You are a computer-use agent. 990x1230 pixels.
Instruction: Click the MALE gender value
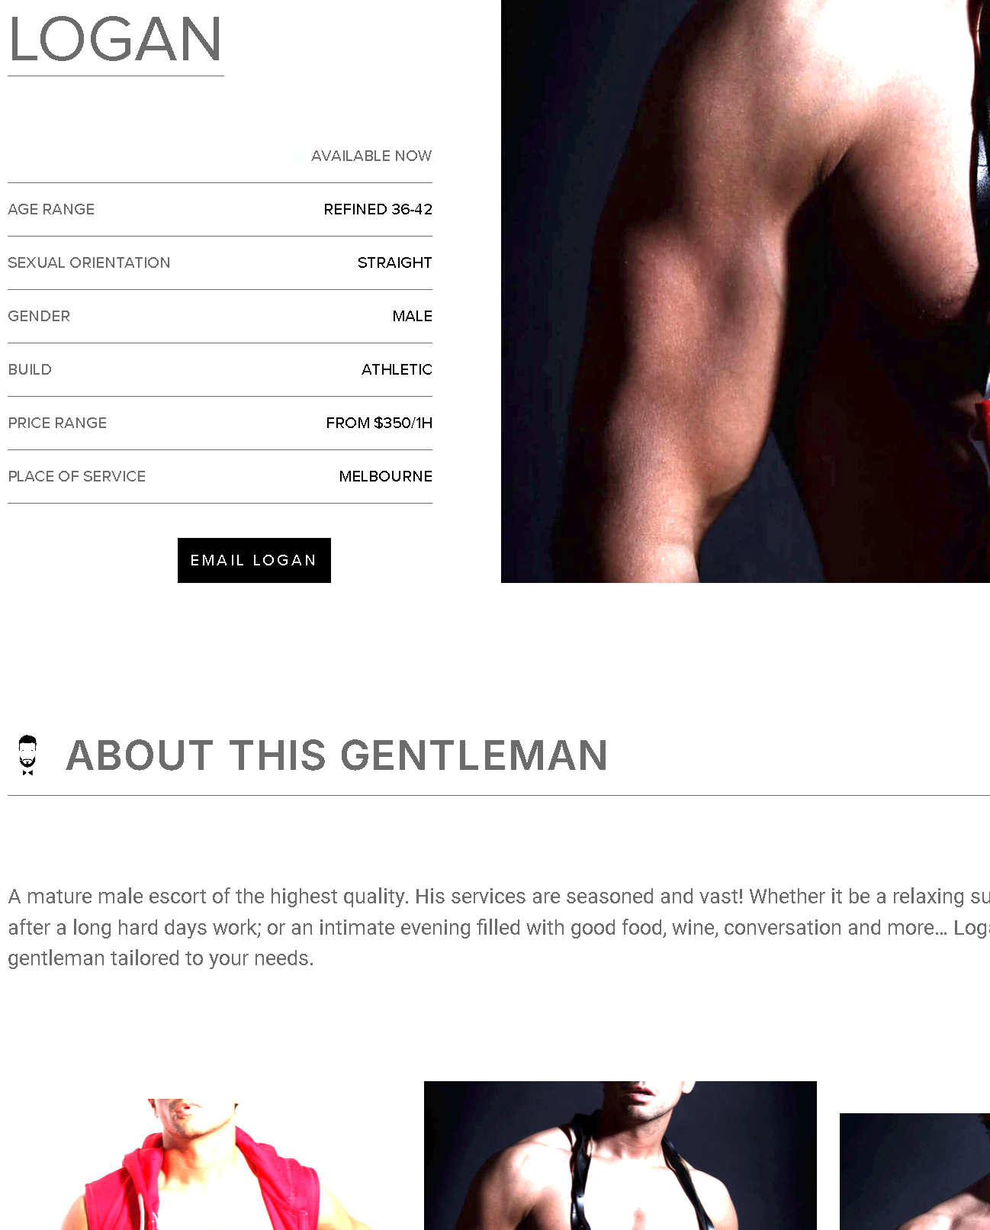[x=412, y=316]
